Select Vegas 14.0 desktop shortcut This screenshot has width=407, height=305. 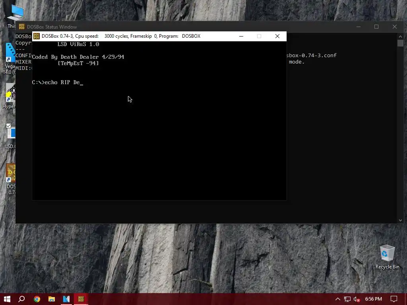(x=9, y=59)
